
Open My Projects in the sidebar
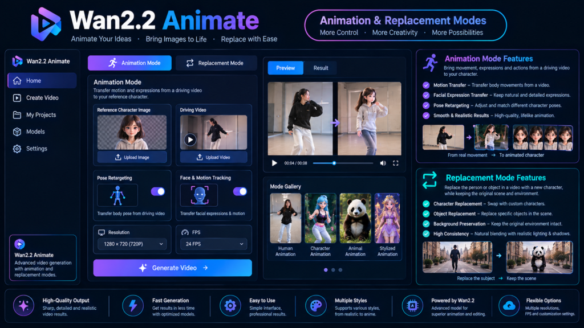tap(42, 115)
